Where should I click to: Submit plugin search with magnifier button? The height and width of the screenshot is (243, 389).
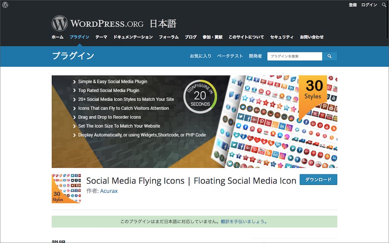click(329, 56)
